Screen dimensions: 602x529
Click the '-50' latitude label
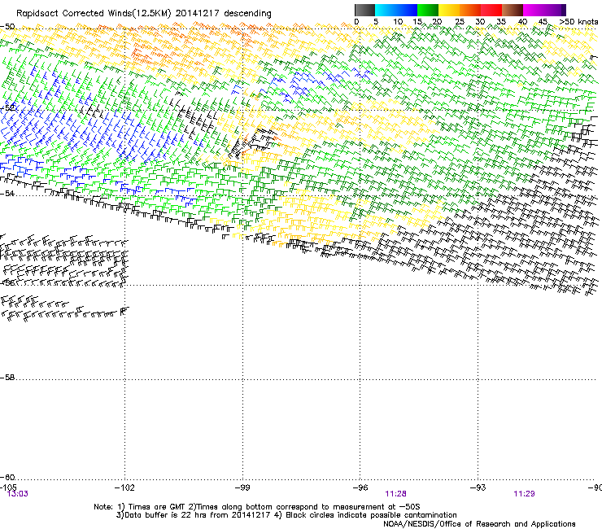point(7,27)
